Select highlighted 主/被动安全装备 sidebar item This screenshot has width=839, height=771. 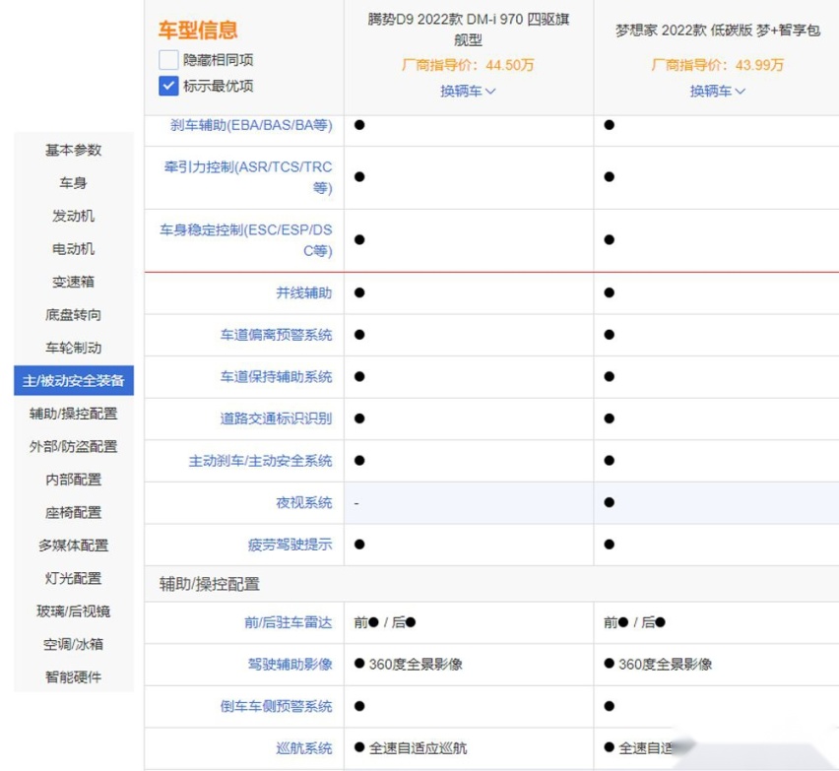click(x=74, y=380)
